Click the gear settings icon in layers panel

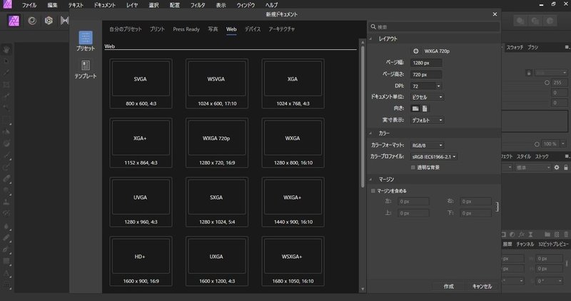tap(557, 168)
